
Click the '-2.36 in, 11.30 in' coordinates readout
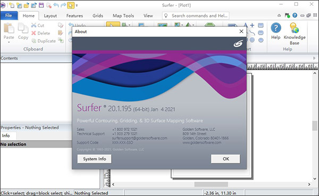pos(220,193)
